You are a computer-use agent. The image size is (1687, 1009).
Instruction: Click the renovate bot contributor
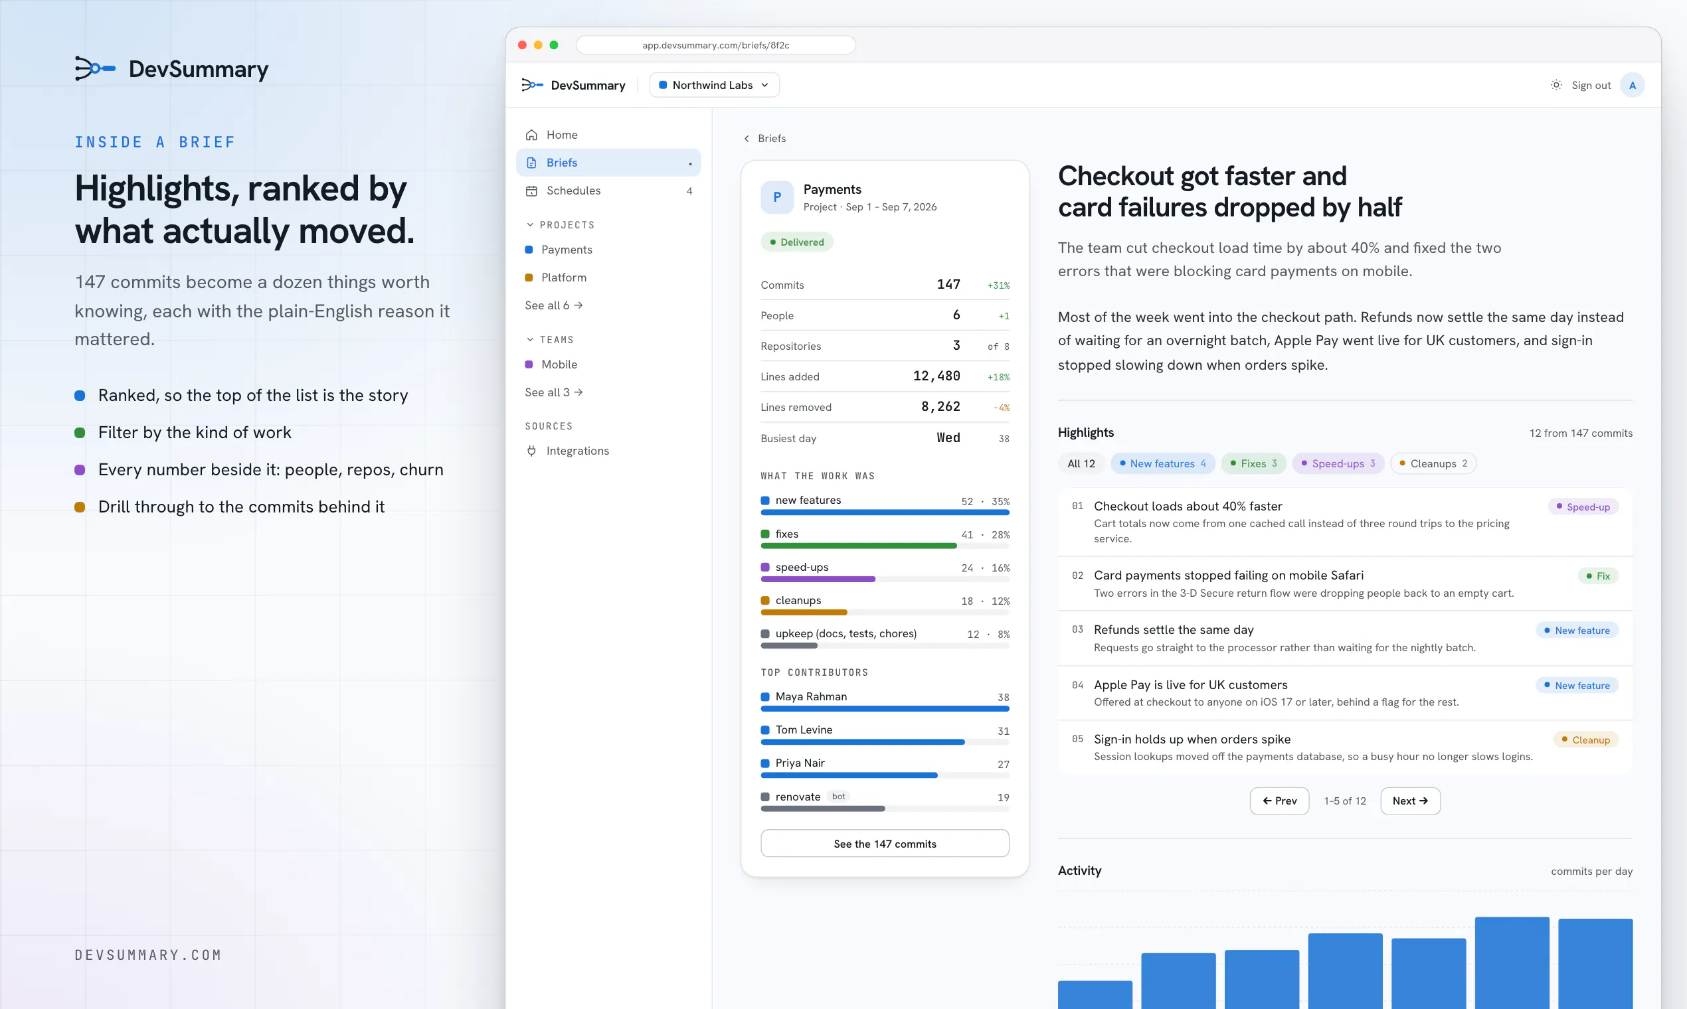click(x=884, y=802)
